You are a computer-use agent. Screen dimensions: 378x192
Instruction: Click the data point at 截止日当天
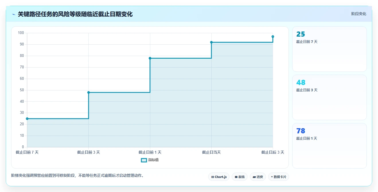pos(211,42)
